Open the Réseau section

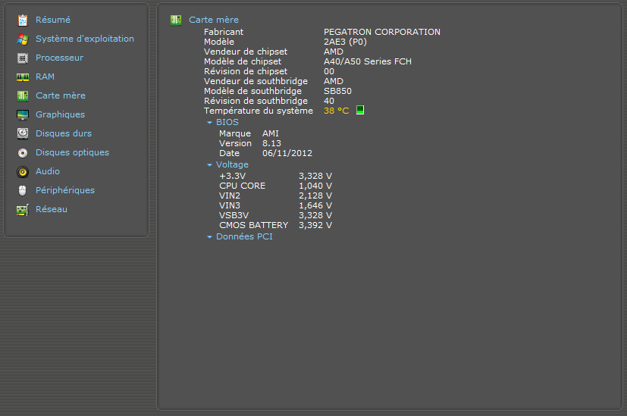52,209
